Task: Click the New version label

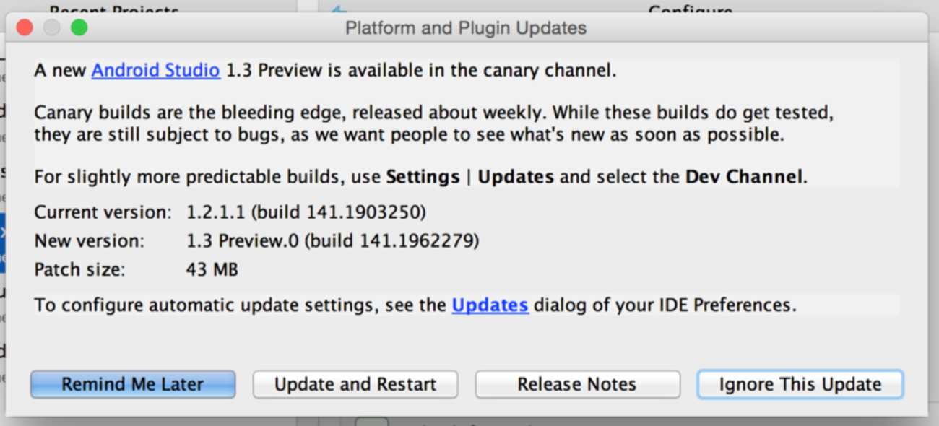Action: [x=89, y=241]
